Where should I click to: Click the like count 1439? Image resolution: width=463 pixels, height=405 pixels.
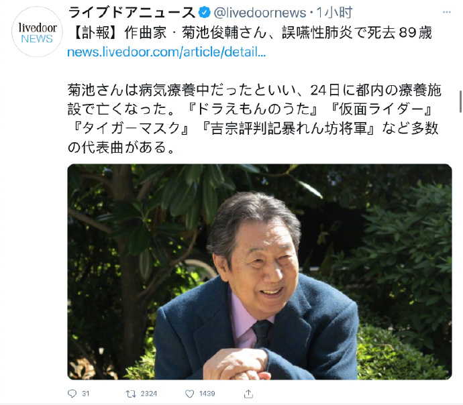coord(207,394)
